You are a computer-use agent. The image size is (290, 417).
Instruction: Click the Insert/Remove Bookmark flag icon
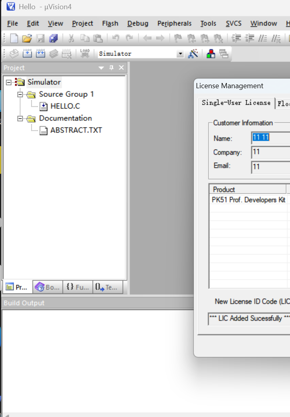click(x=178, y=38)
